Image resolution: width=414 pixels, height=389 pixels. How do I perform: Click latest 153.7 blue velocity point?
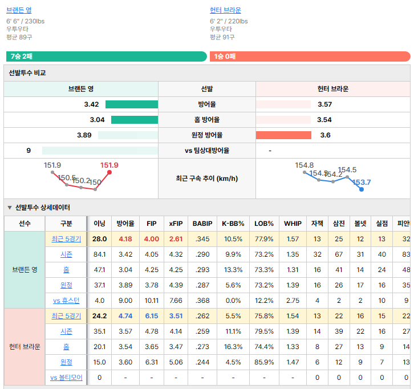tap(362, 189)
